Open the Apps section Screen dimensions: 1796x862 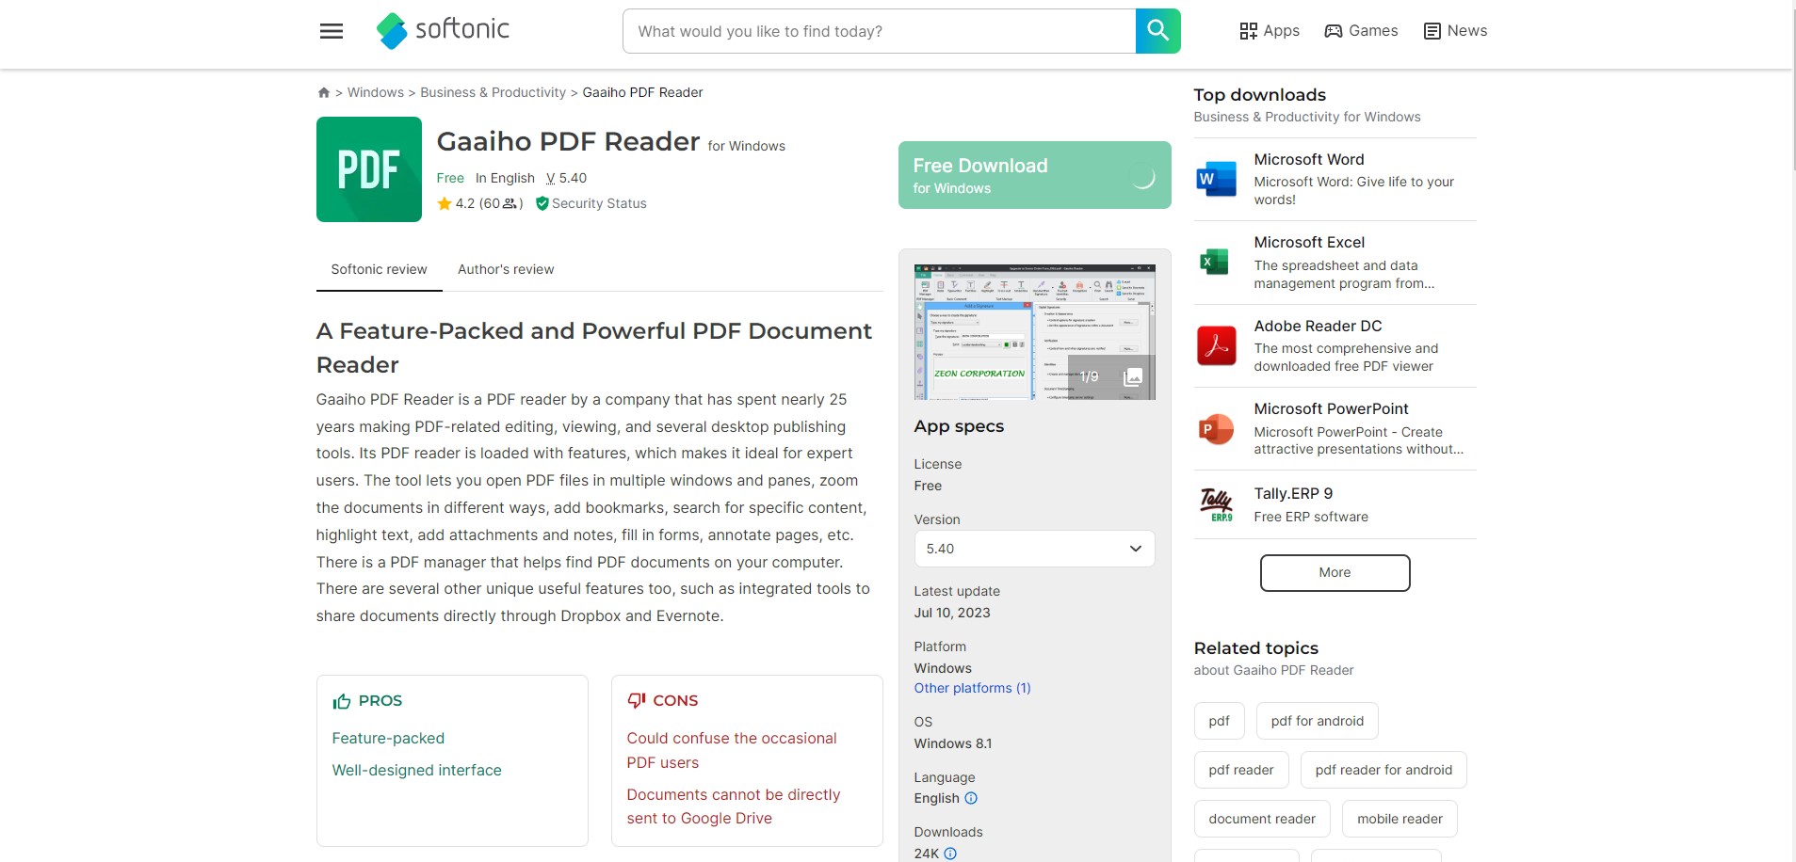coord(1270,31)
